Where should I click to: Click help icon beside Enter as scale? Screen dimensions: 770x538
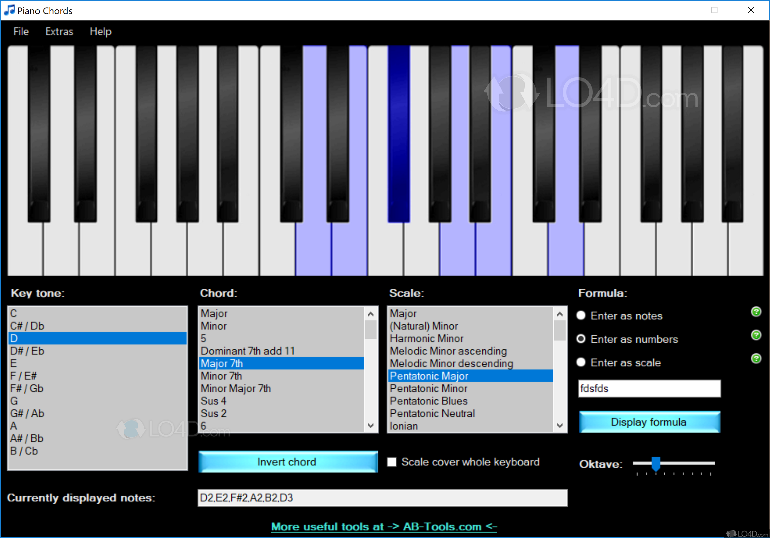pyautogui.click(x=756, y=358)
